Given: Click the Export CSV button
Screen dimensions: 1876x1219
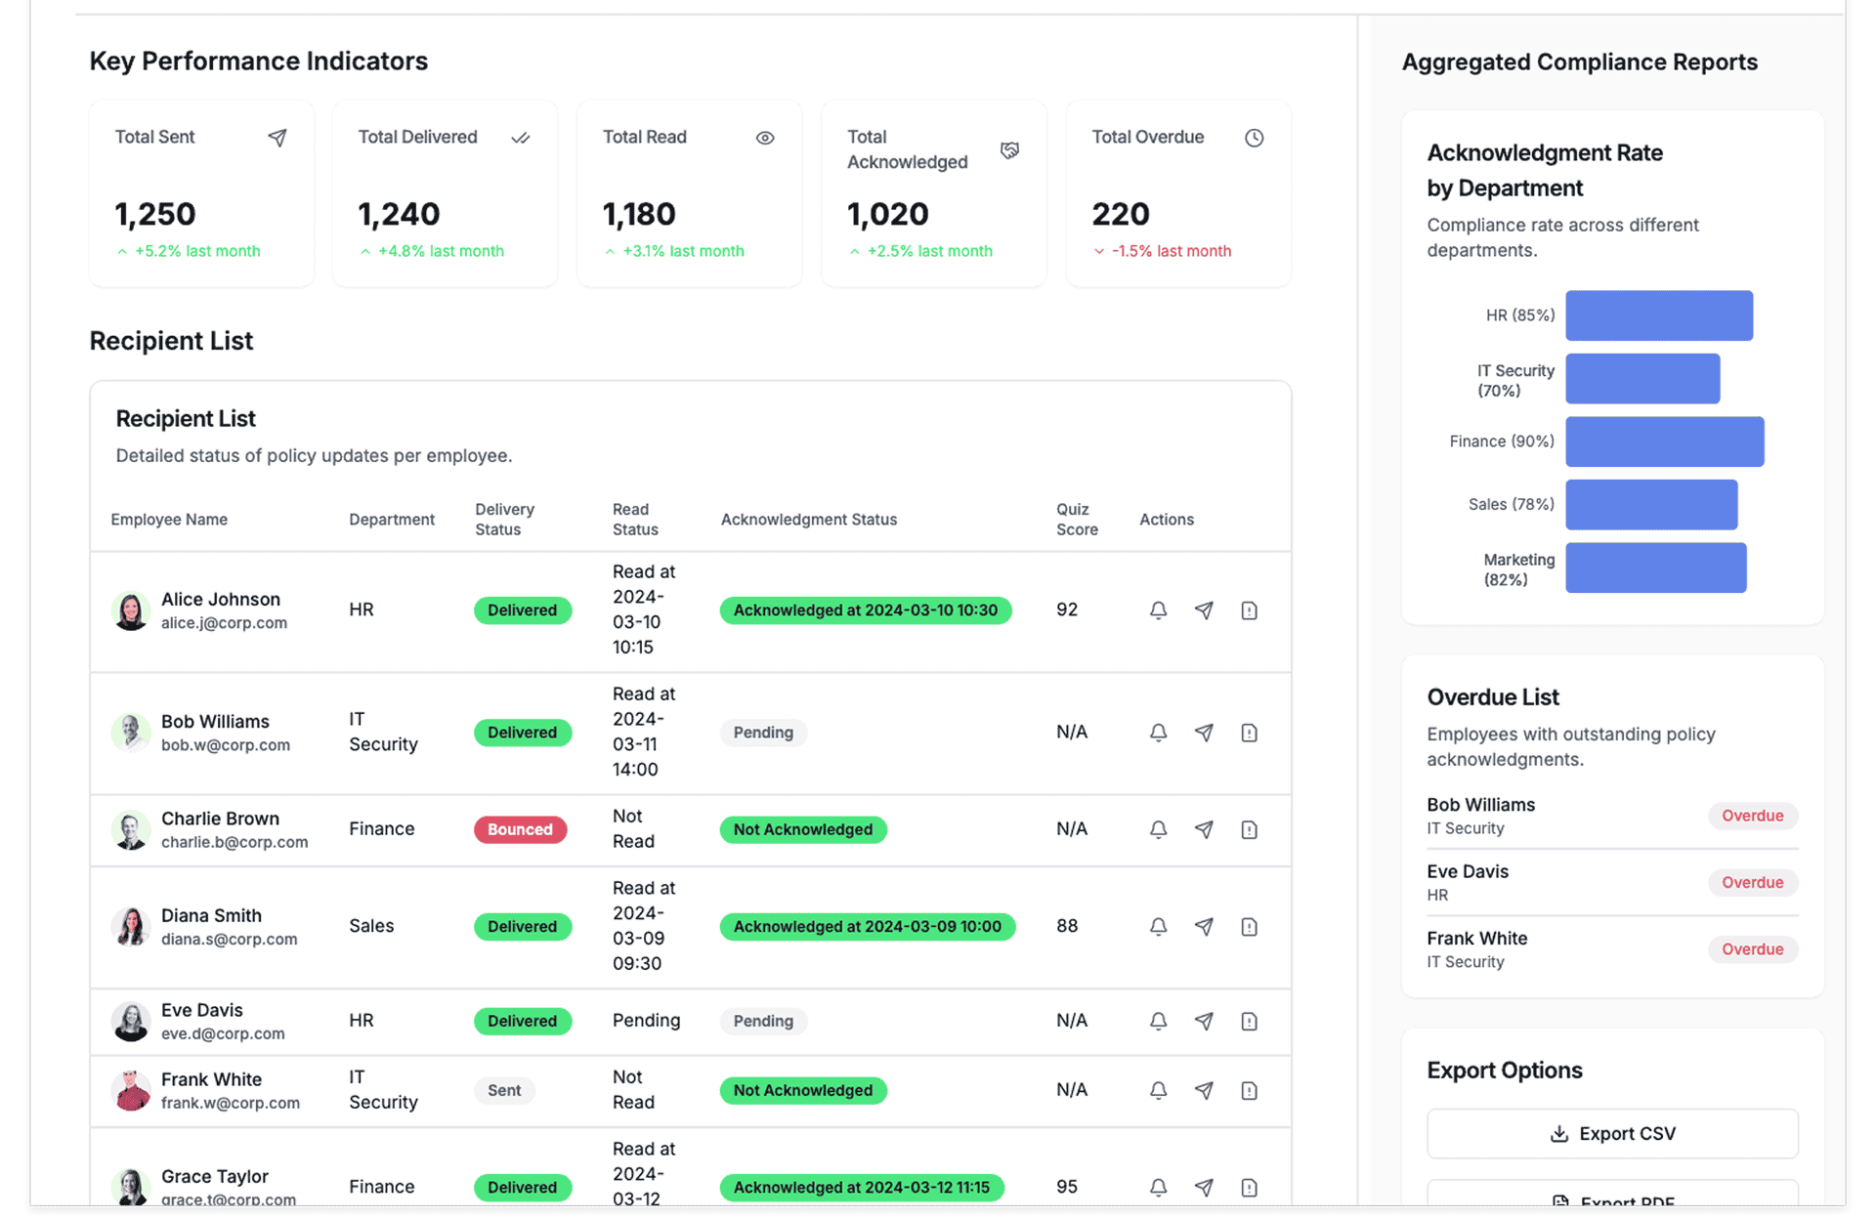Looking at the screenshot, I should coord(1612,1133).
